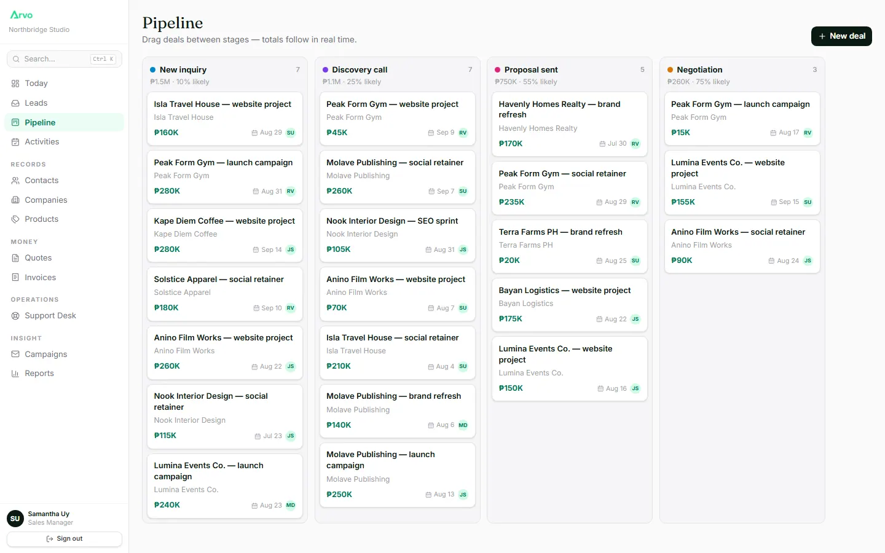This screenshot has height=553, width=885.
Task: Click the Products tag icon
Action: tap(15, 219)
